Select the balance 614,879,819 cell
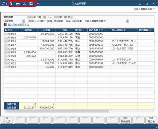158x129 pixels. tap(65, 67)
